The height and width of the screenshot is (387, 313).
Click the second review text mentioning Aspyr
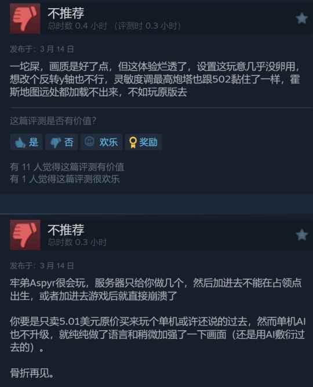click(156, 290)
